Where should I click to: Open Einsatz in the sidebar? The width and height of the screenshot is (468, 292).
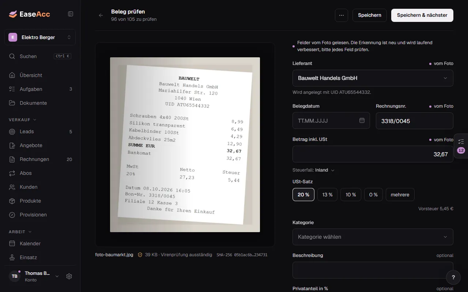(40, 257)
